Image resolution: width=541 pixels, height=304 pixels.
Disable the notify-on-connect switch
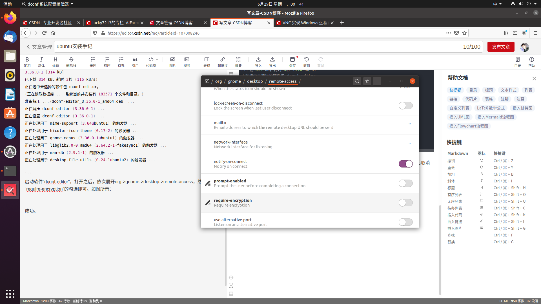point(405,164)
